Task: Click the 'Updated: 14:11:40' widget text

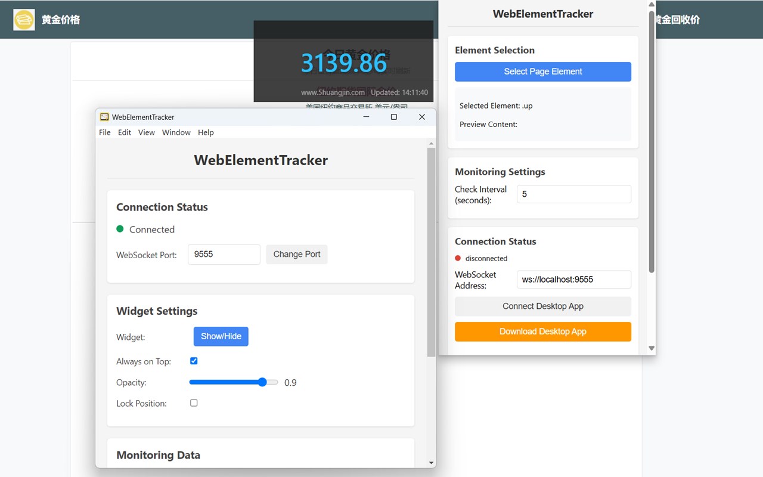Action: [399, 92]
